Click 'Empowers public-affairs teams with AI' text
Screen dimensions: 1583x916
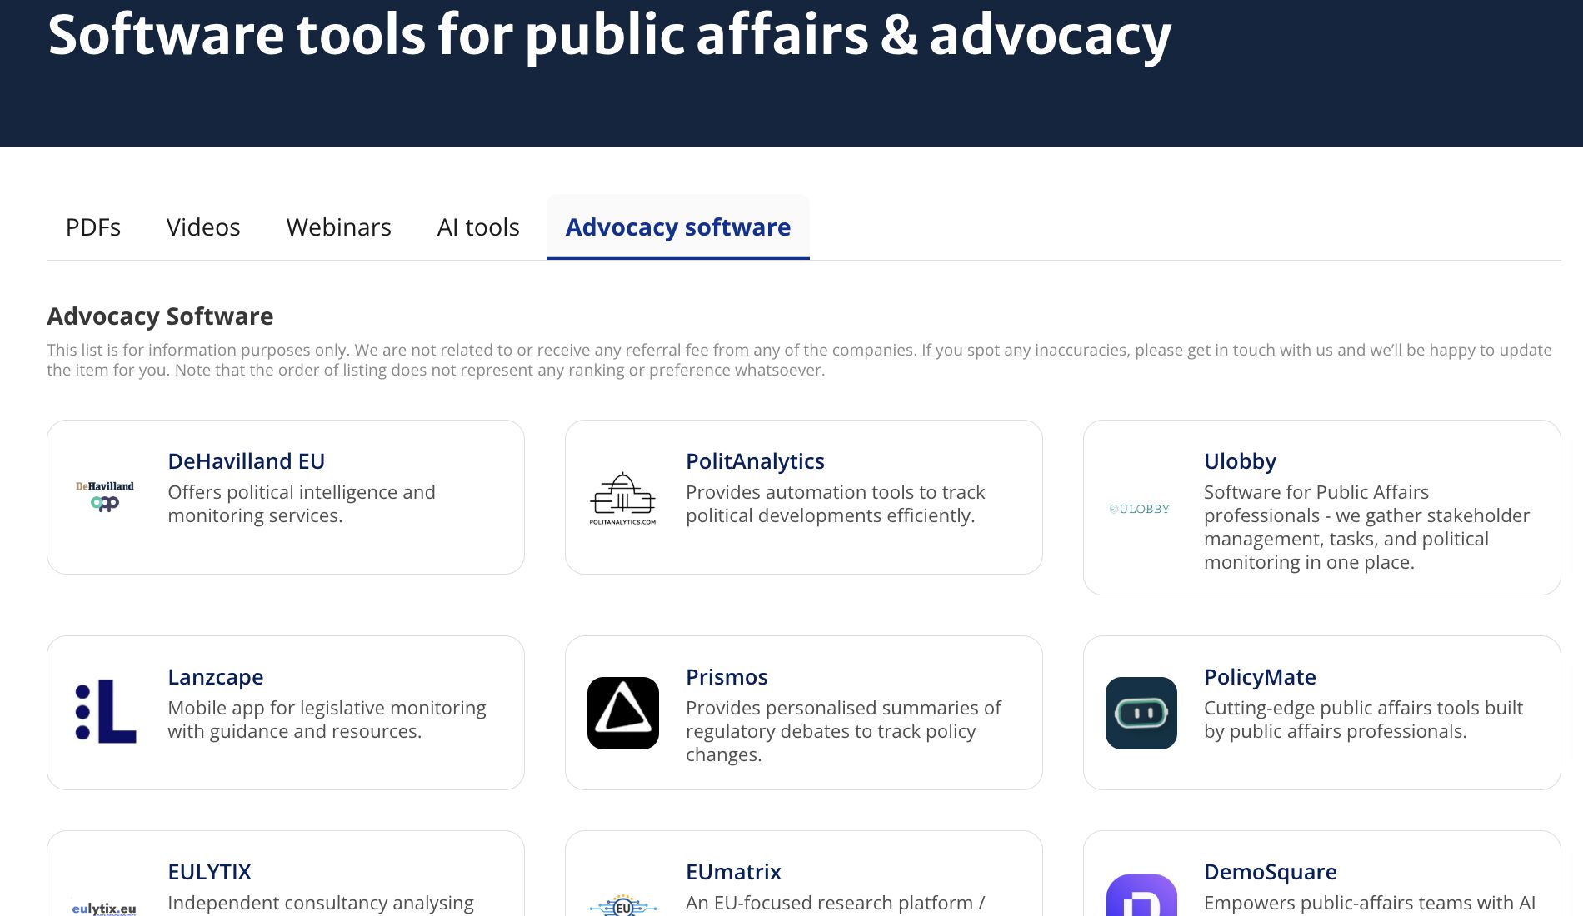(x=1370, y=903)
